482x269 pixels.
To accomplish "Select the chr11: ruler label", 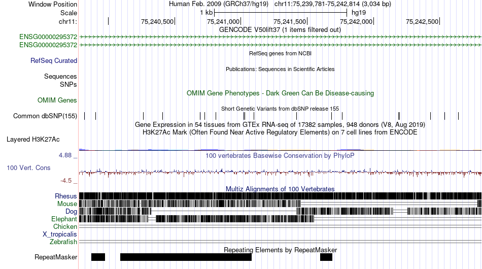I will click(67, 21).
